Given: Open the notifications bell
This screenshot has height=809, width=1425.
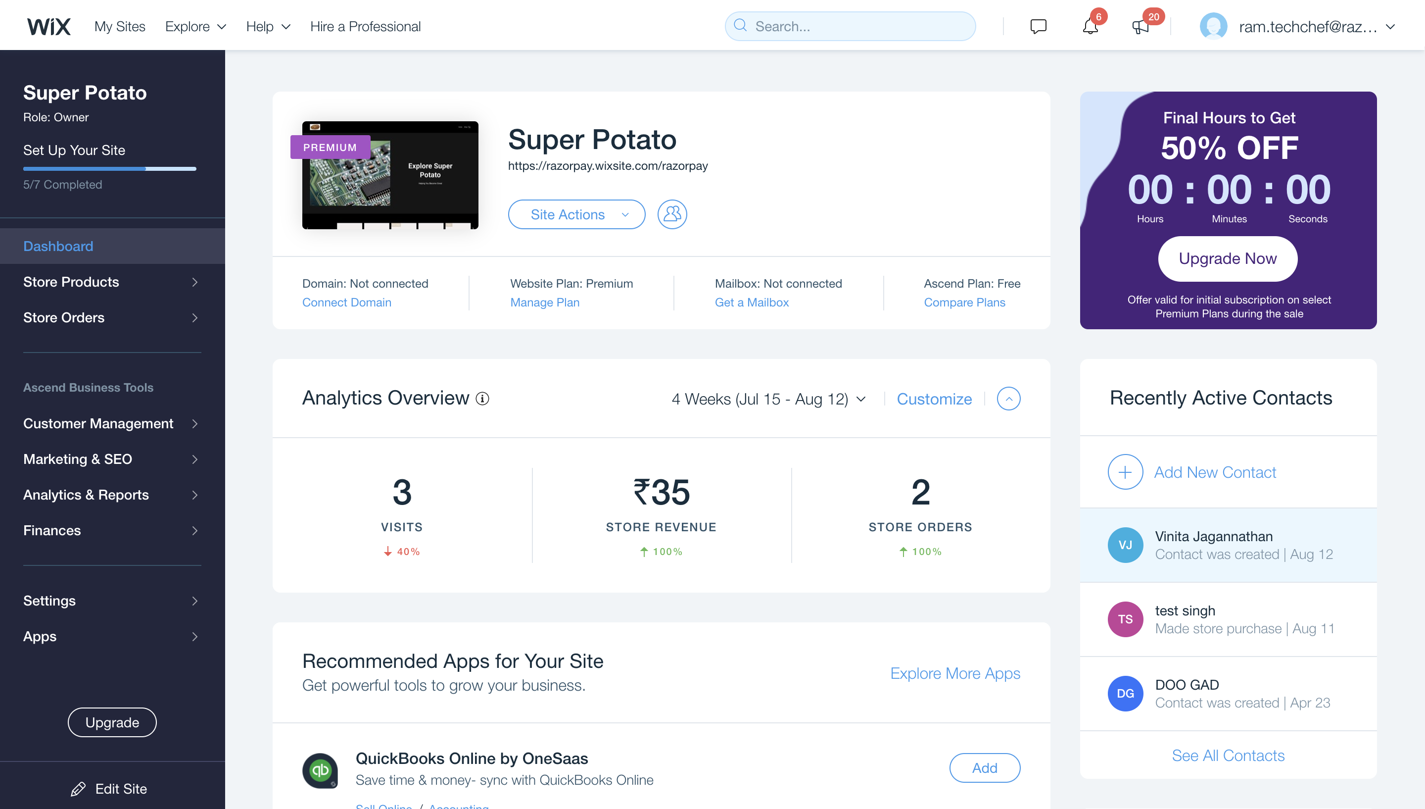Looking at the screenshot, I should (1090, 26).
